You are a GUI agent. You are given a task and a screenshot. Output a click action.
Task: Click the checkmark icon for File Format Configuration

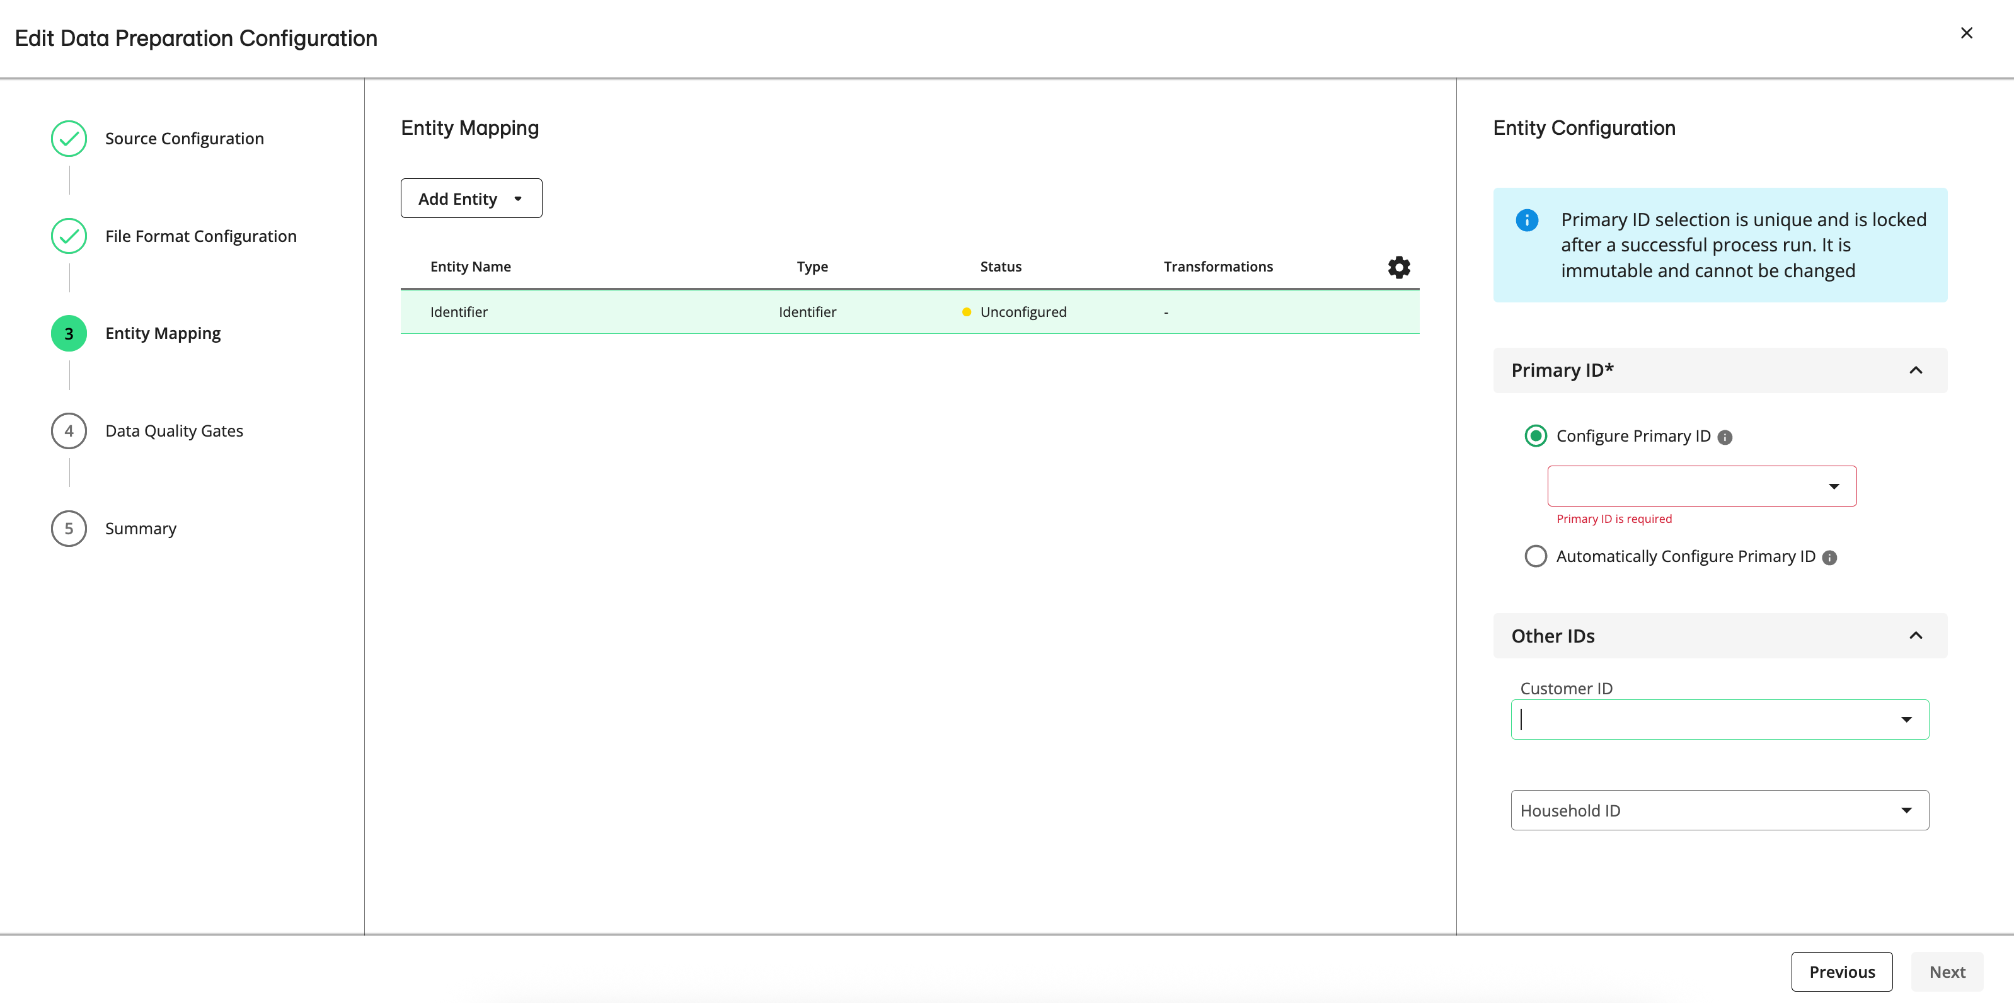click(x=69, y=235)
